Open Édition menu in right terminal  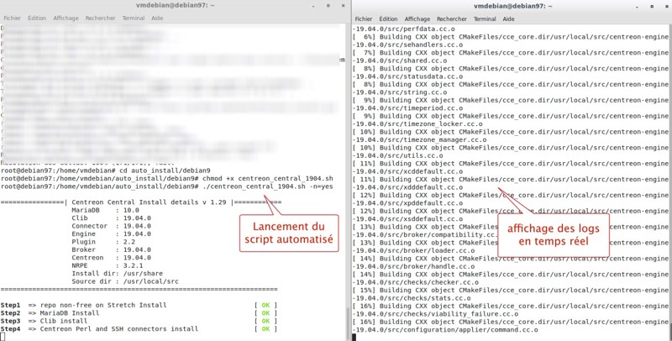click(x=388, y=18)
